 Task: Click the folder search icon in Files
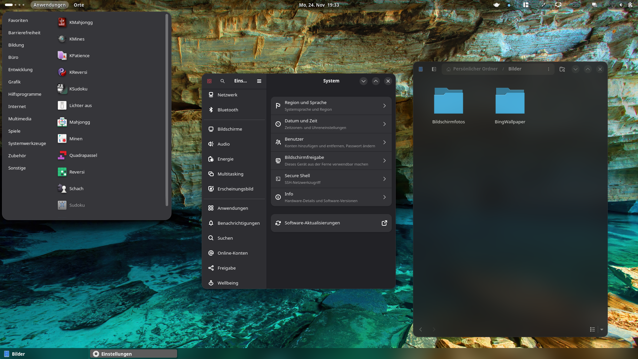(x=562, y=69)
